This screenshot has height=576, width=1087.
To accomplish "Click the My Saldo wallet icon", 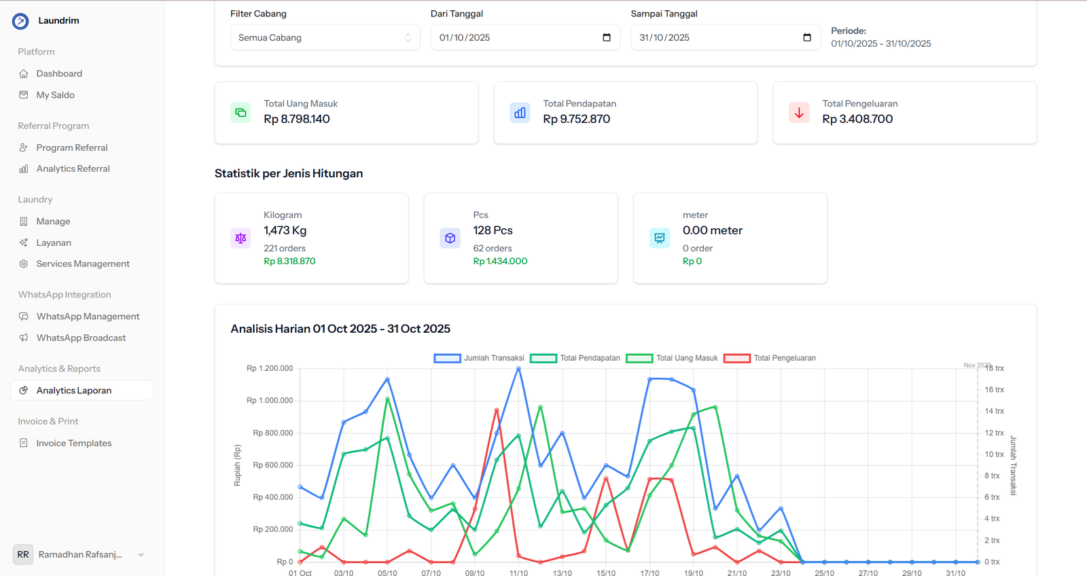I will (24, 95).
